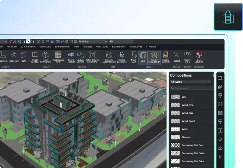Click the paint roller panel icon
The image size is (243, 168).
tap(220, 122)
